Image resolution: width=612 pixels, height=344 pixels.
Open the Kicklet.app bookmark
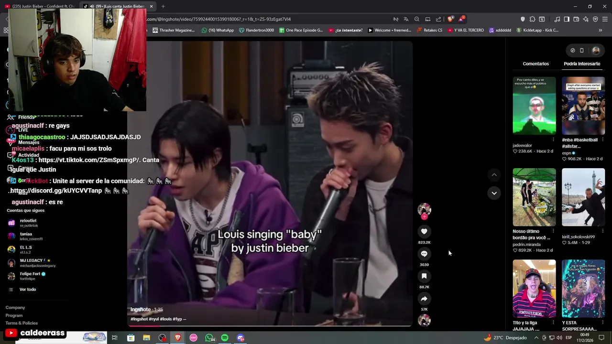pos(537,30)
